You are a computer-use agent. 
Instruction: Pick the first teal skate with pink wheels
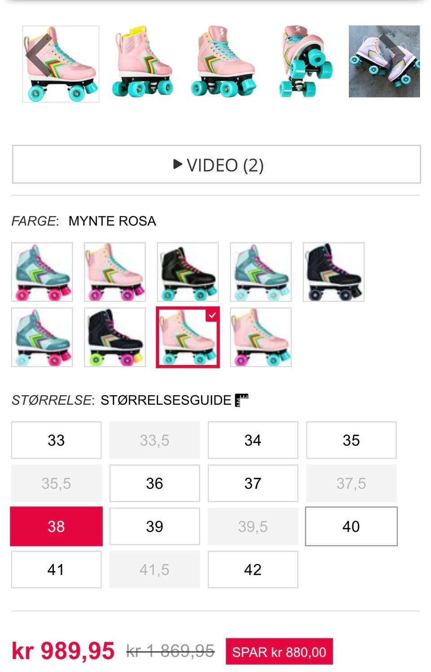click(42, 272)
